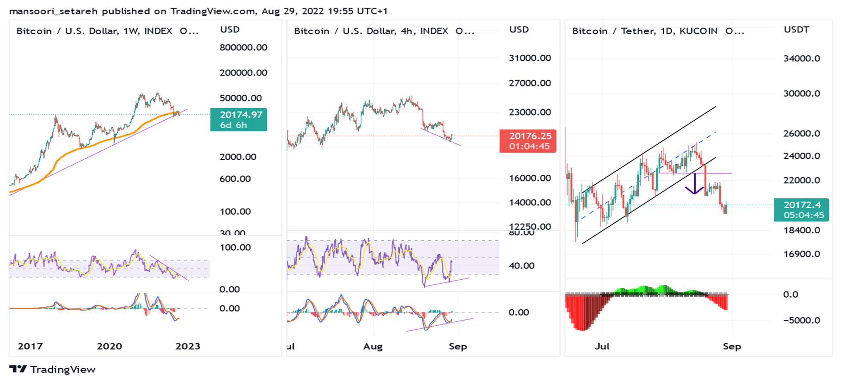Select the Bitcoin / U.S. Dollar 4h chart title
The width and height of the screenshot is (842, 382).
[384, 31]
